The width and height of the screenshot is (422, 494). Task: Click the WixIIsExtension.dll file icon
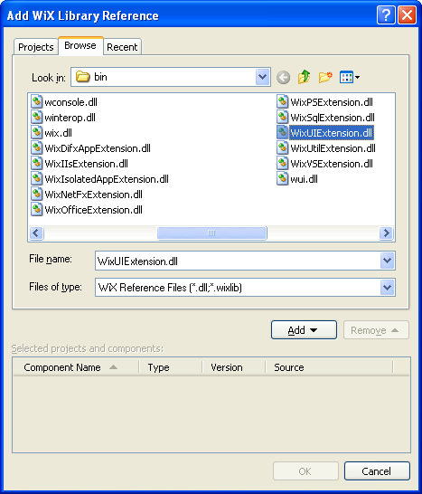point(36,164)
